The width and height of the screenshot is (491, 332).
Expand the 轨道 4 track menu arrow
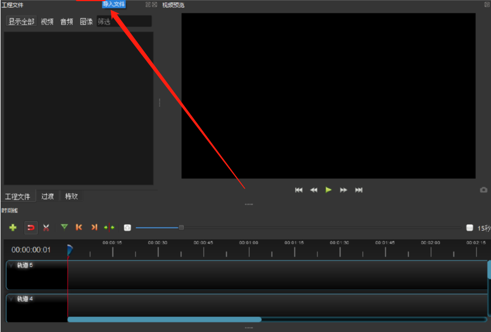11,298
